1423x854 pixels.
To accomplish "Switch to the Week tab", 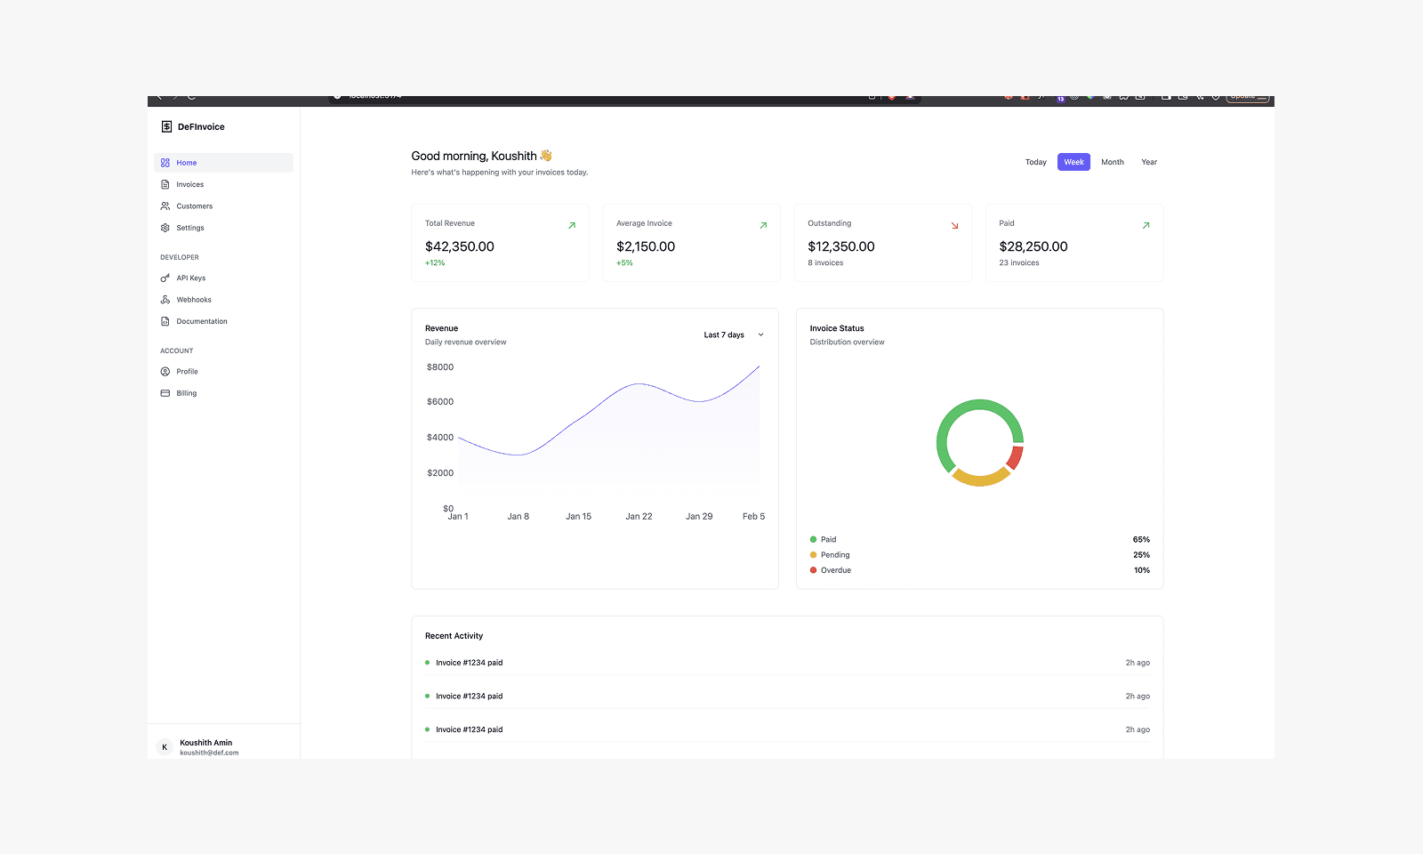I will (x=1073, y=162).
